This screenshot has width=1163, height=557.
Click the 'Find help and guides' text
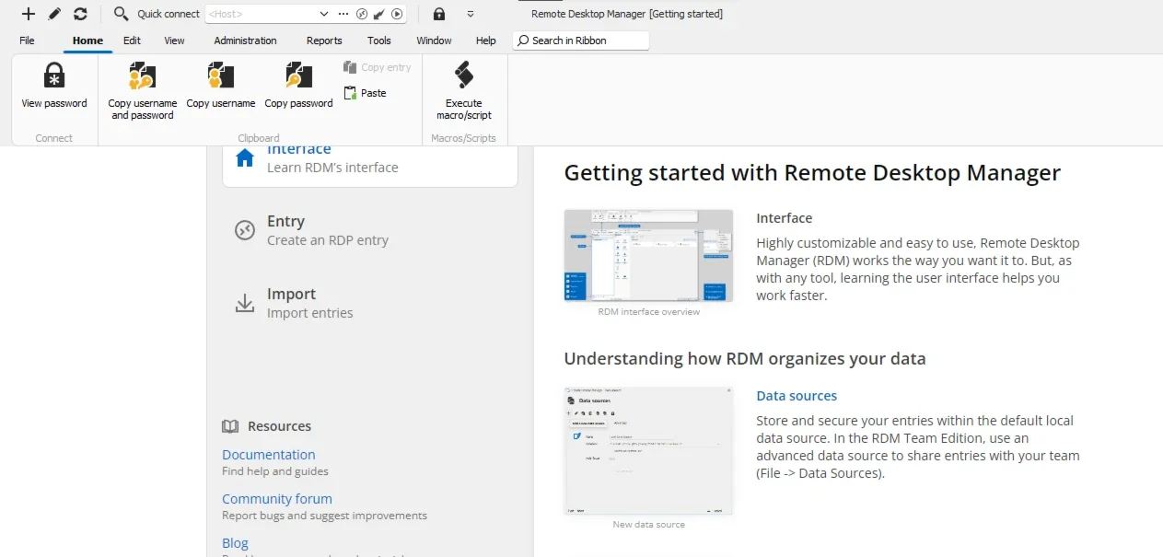[x=275, y=471]
